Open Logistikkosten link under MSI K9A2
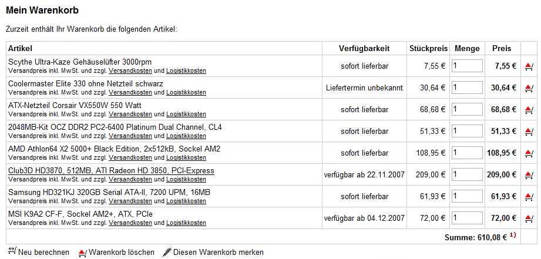541x259 pixels. (186, 223)
